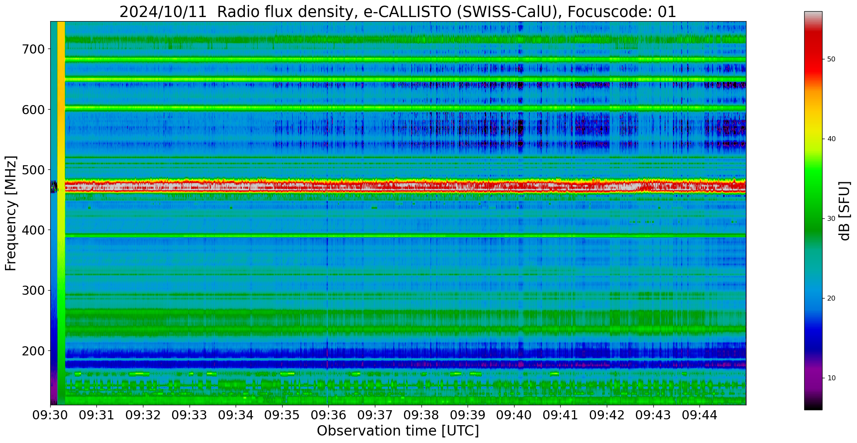The width and height of the screenshot is (857, 443).
Task: Click the plot title mentioning e-CALLISTO
Action: tap(398, 12)
